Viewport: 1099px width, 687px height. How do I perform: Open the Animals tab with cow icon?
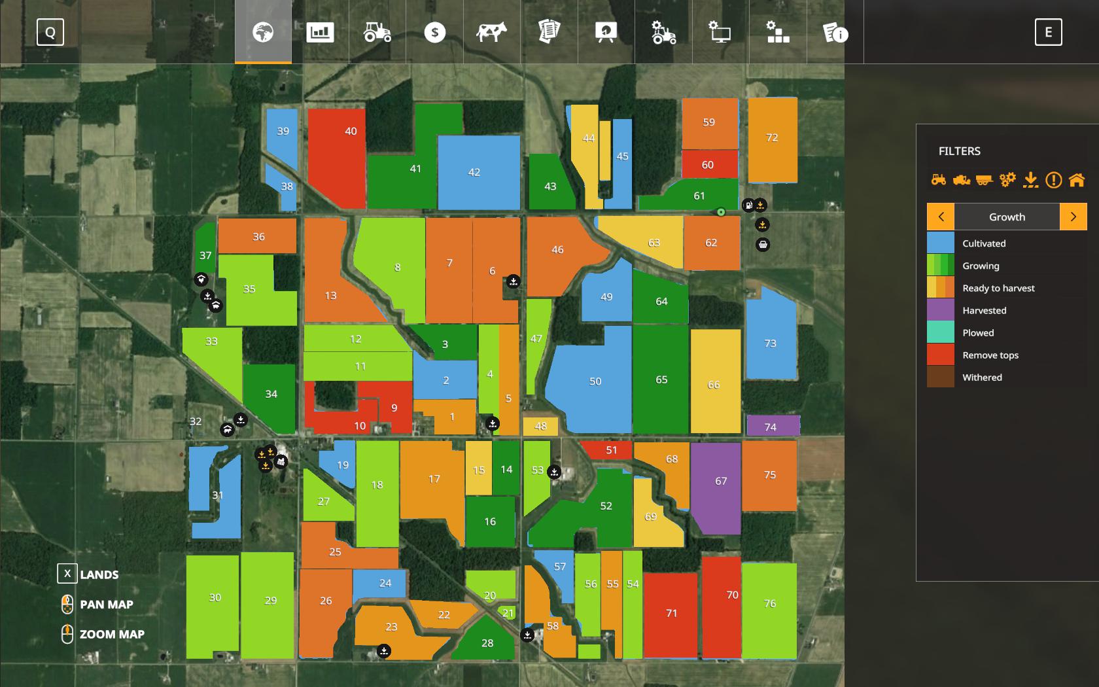491,32
